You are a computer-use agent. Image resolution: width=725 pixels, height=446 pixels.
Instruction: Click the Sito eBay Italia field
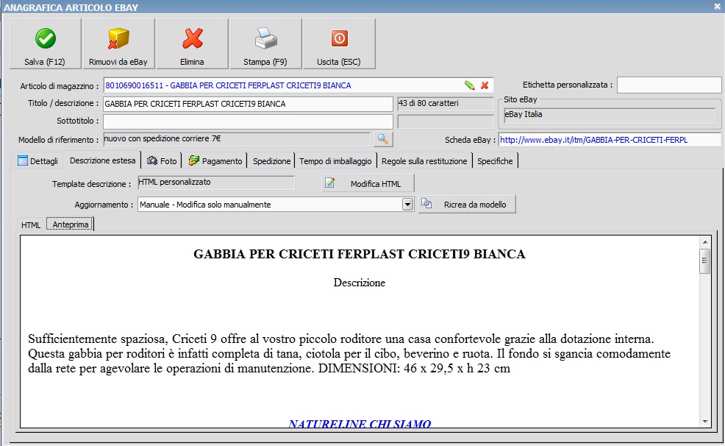610,115
